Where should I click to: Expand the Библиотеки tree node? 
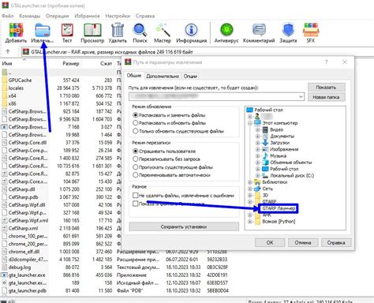coord(250,182)
